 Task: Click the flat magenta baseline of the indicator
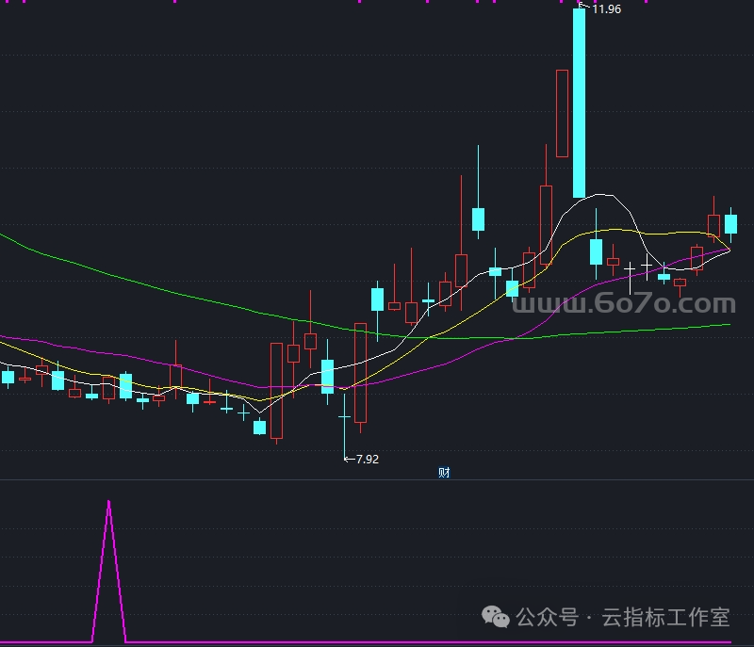point(377,642)
